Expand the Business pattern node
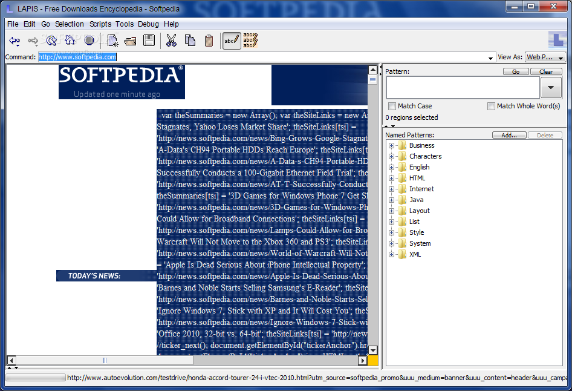The width and height of the screenshot is (572, 391). (x=391, y=146)
